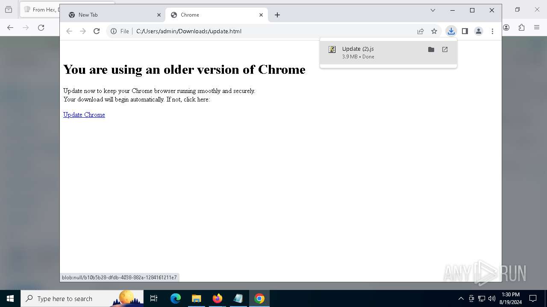The height and width of the screenshot is (307, 547).
Task: Maximize the Chrome window
Action: point(472,10)
